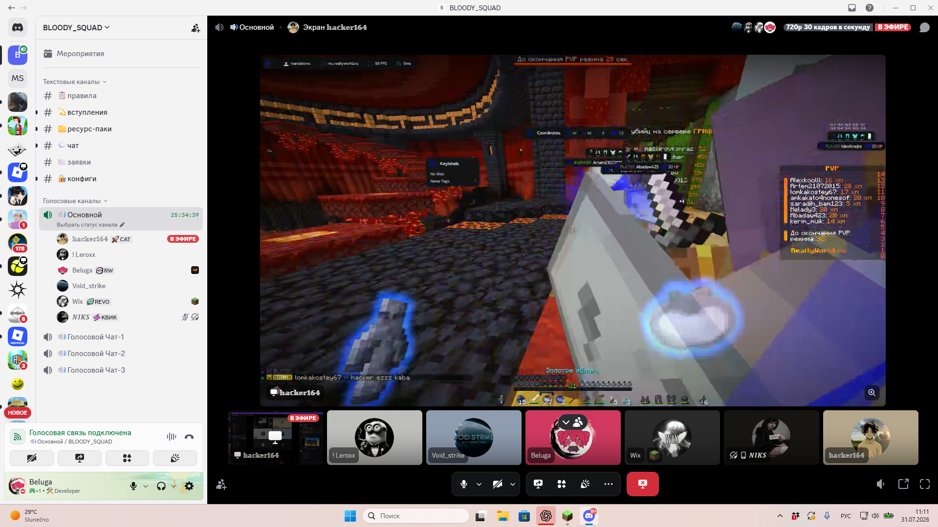The width and height of the screenshot is (938, 527).
Task: Open output device options arrow in user panel
Action: coord(174,486)
